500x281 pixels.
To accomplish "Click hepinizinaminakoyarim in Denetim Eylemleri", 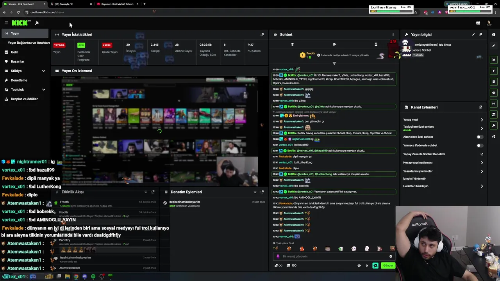I will 184,202.
